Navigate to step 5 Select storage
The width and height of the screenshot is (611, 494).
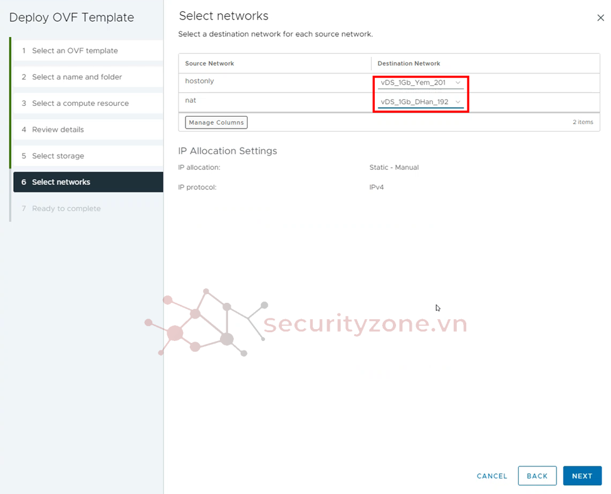click(x=58, y=156)
